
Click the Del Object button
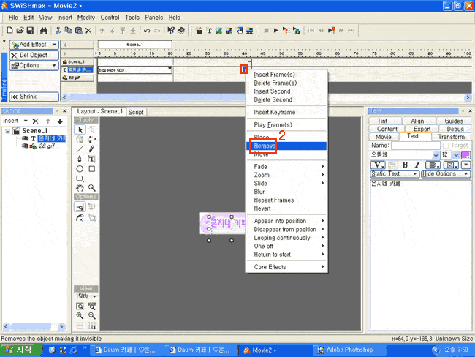(34, 55)
